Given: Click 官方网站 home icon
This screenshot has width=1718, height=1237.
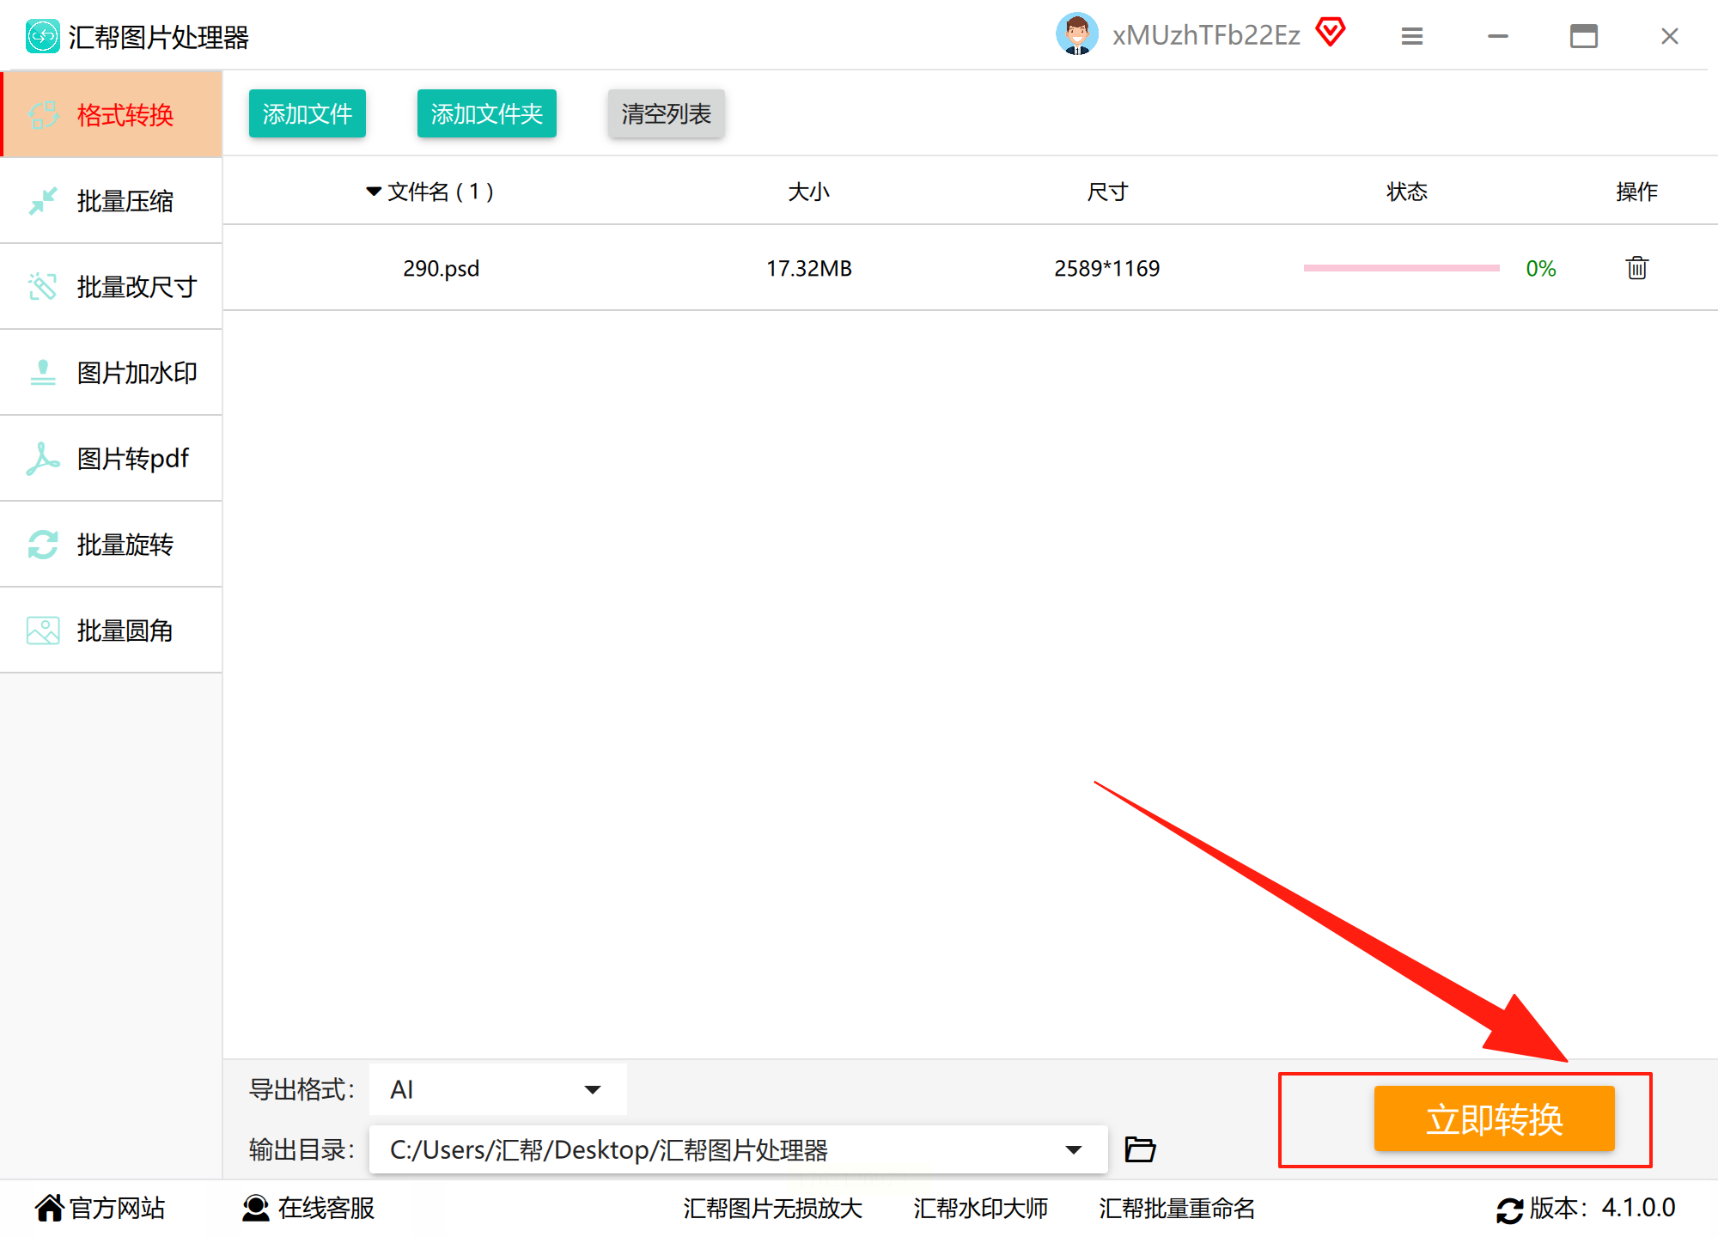Looking at the screenshot, I should coord(49,1208).
